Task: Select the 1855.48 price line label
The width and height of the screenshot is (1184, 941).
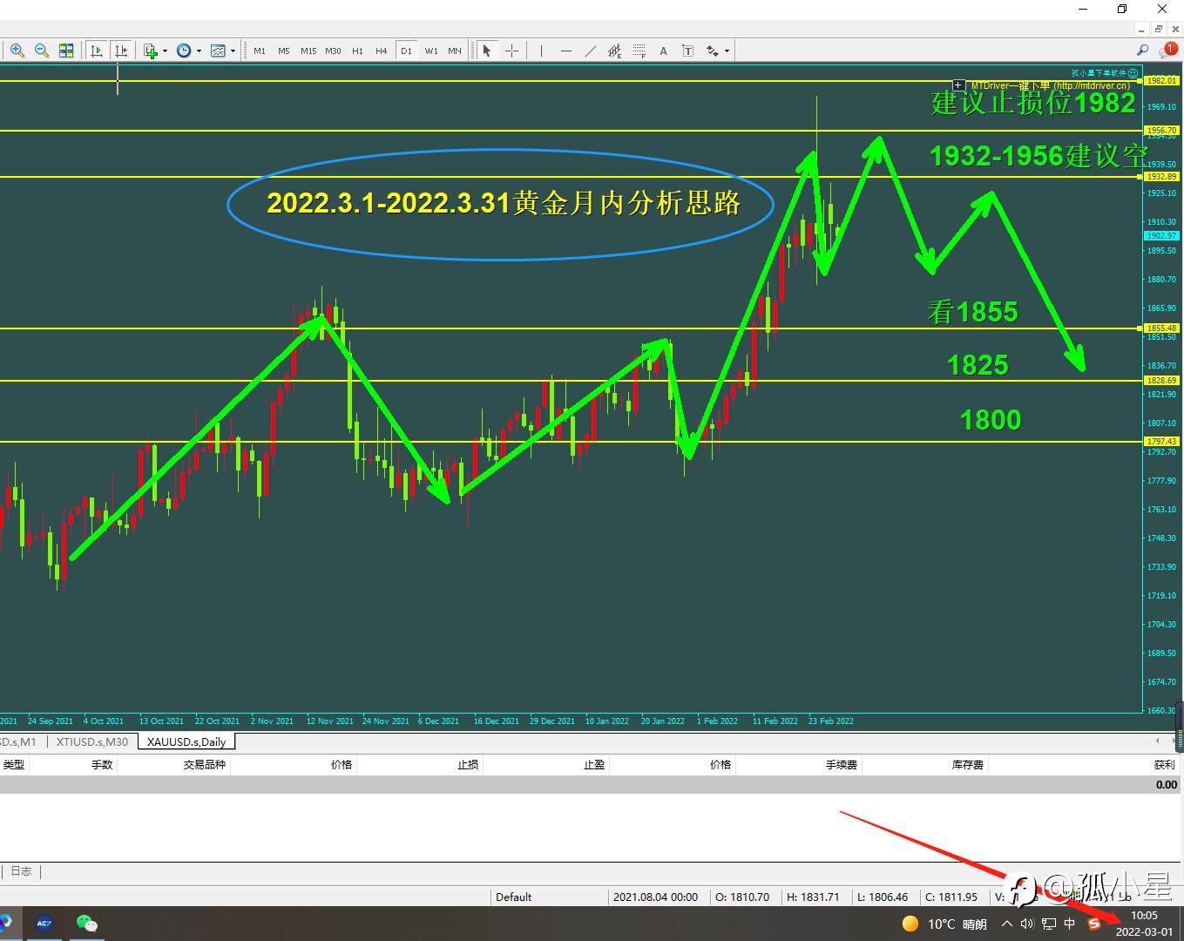Action: pos(1161,328)
